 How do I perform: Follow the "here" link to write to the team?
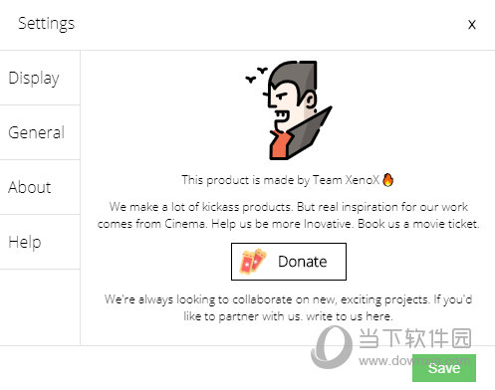point(377,316)
